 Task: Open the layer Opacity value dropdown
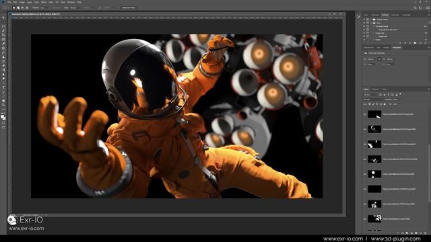coord(395,99)
